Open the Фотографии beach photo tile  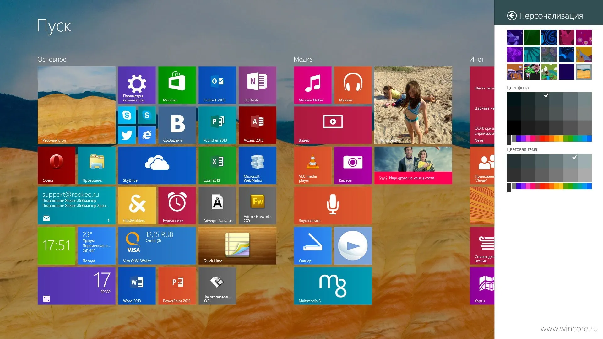(413, 105)
